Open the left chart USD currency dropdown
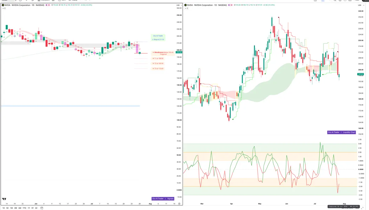The width and height of the screenshot is (369, 210). [178, 5]
